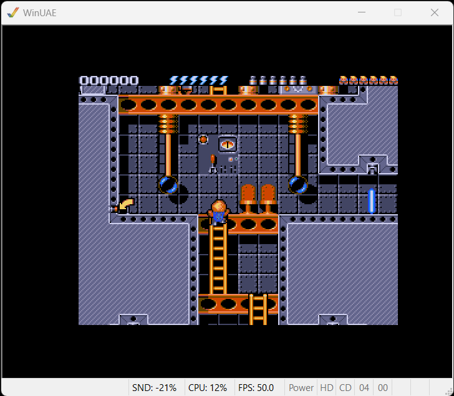This screenshot has width=454, height=396.
Task: Click the first bomb icon in HUD
Action: pyautogui.click(x=253, y=80)
